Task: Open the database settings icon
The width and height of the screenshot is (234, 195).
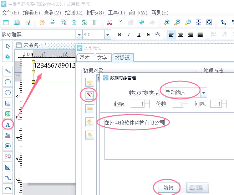Action: pyautogui.click(x=74, y=22)
